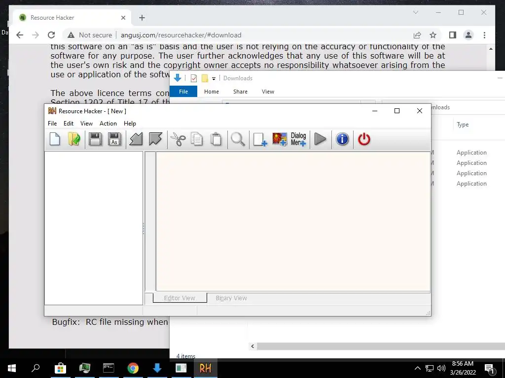Show hidden system tray icons
The width and height of the screenshot is (505, 378).
[417, 368]
